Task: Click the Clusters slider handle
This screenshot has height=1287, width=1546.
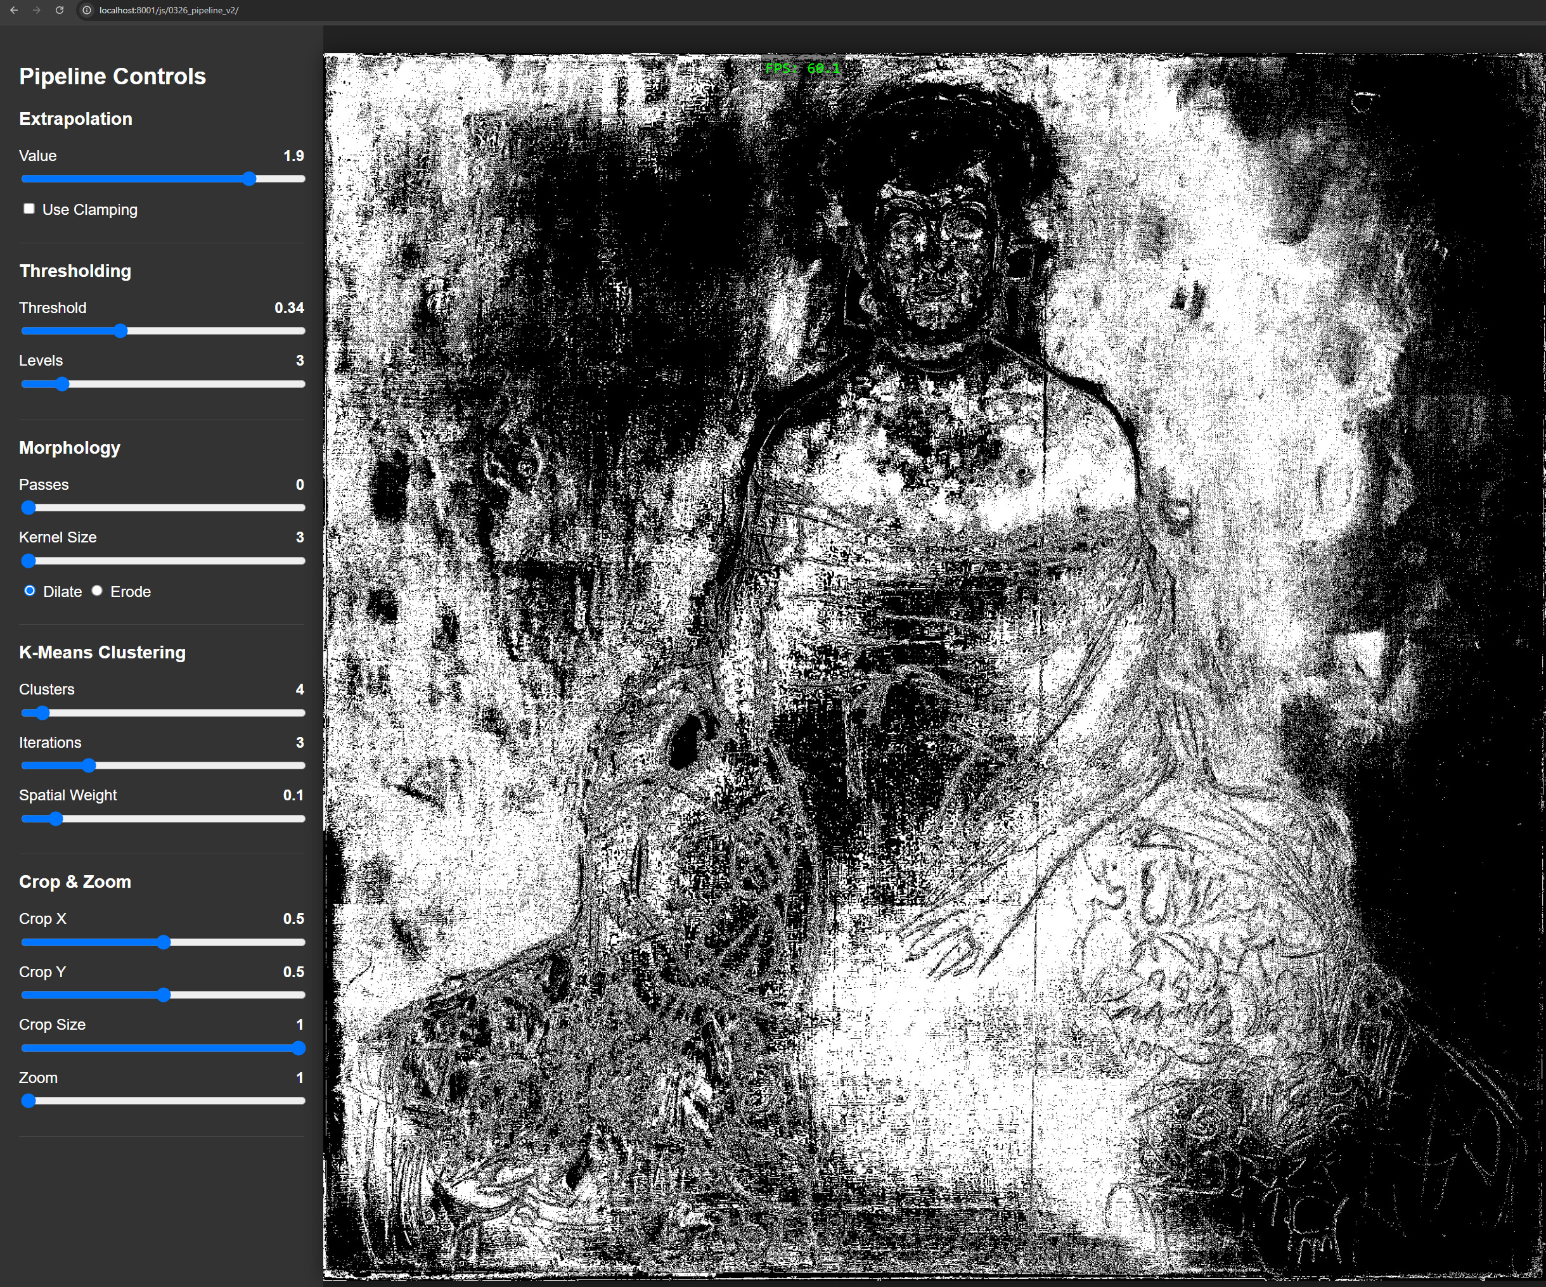Action: pos(42,713)
